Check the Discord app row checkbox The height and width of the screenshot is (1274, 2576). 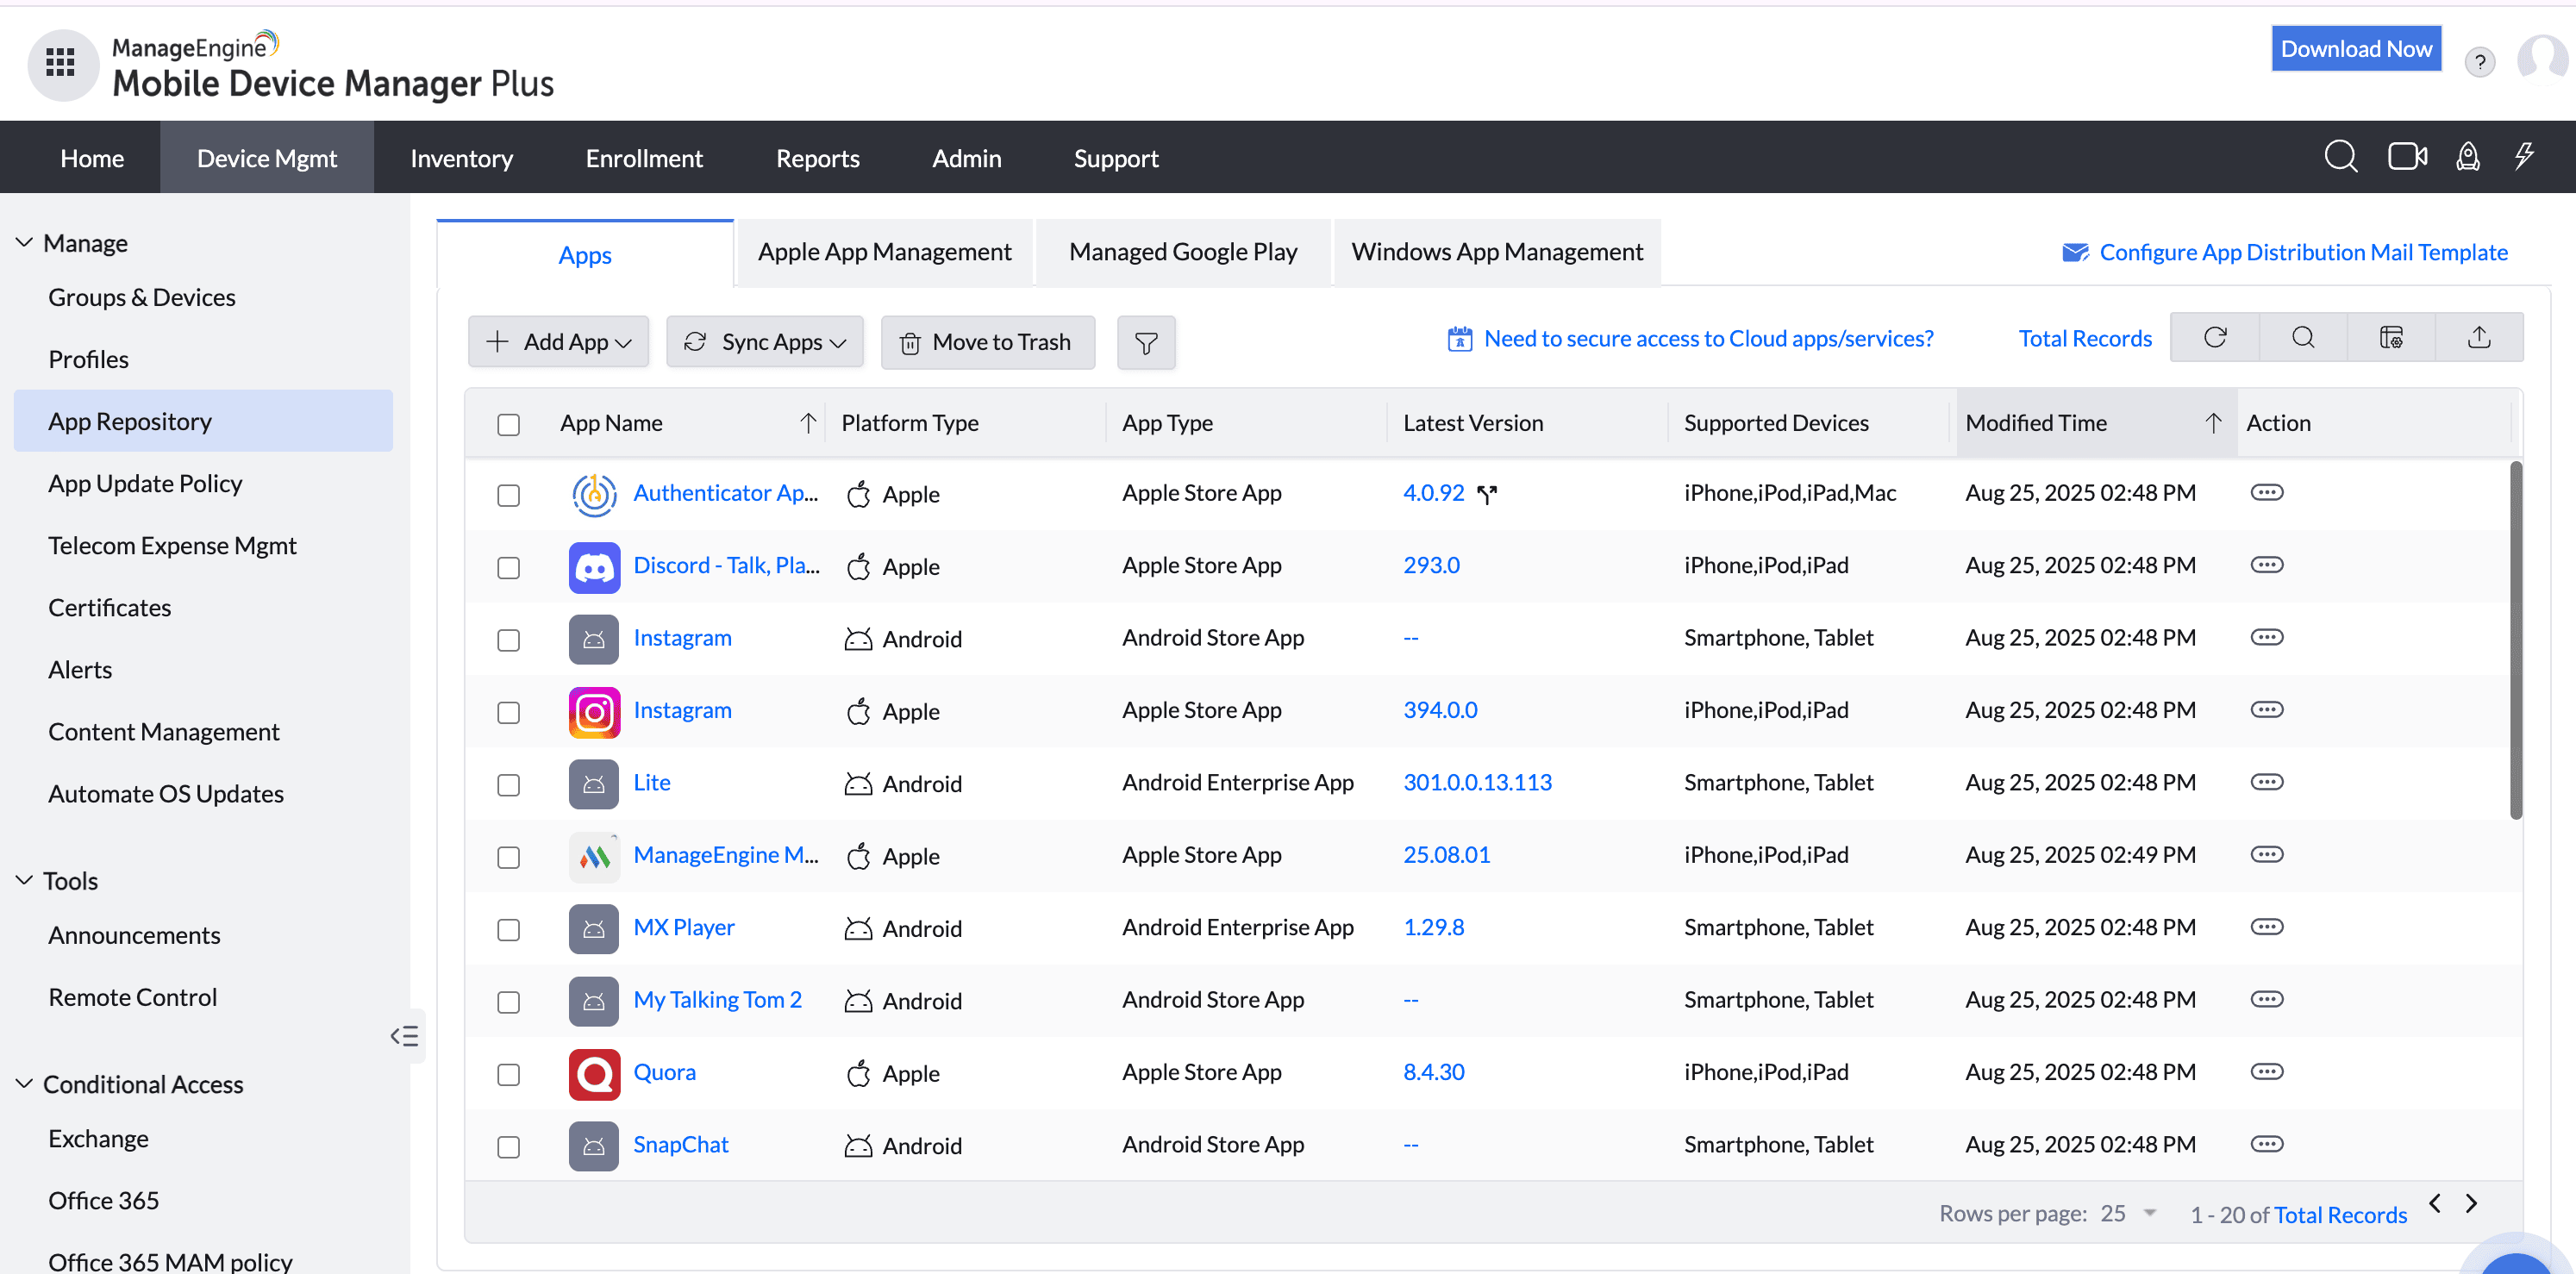click(508, 567)
